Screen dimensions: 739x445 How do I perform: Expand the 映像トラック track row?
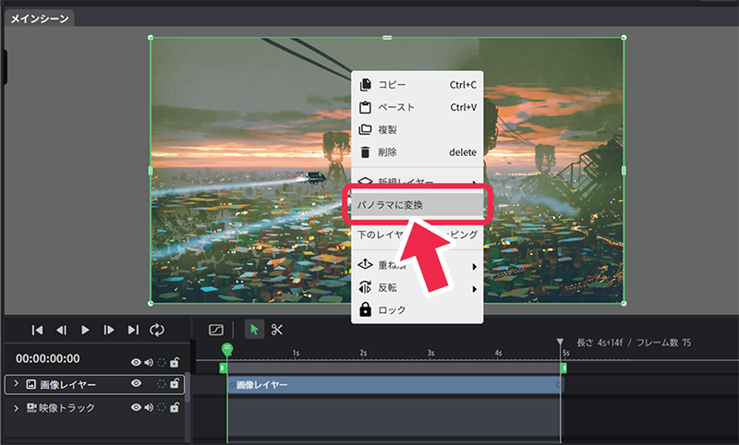click(16, 408)
